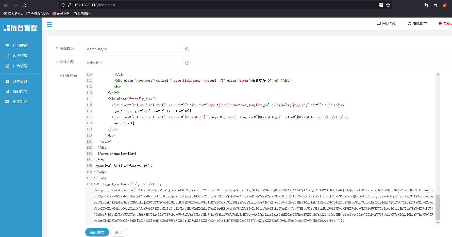Open the 常用网址 bookmarks folder
This screenshot has height=237, width=452.
coord(81,14)
